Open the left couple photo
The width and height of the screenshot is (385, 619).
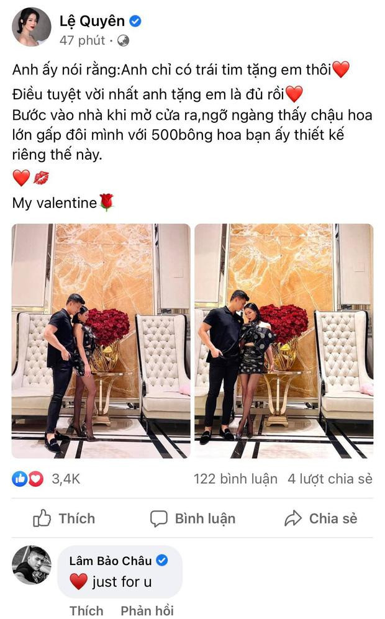(x=101, y=341)
